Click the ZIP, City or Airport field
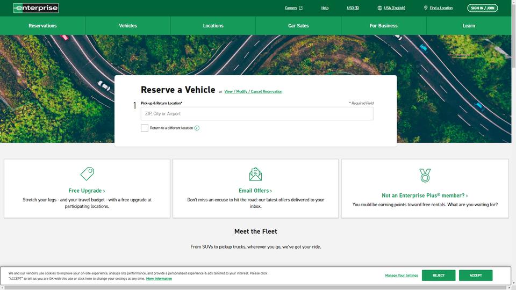 257,113
